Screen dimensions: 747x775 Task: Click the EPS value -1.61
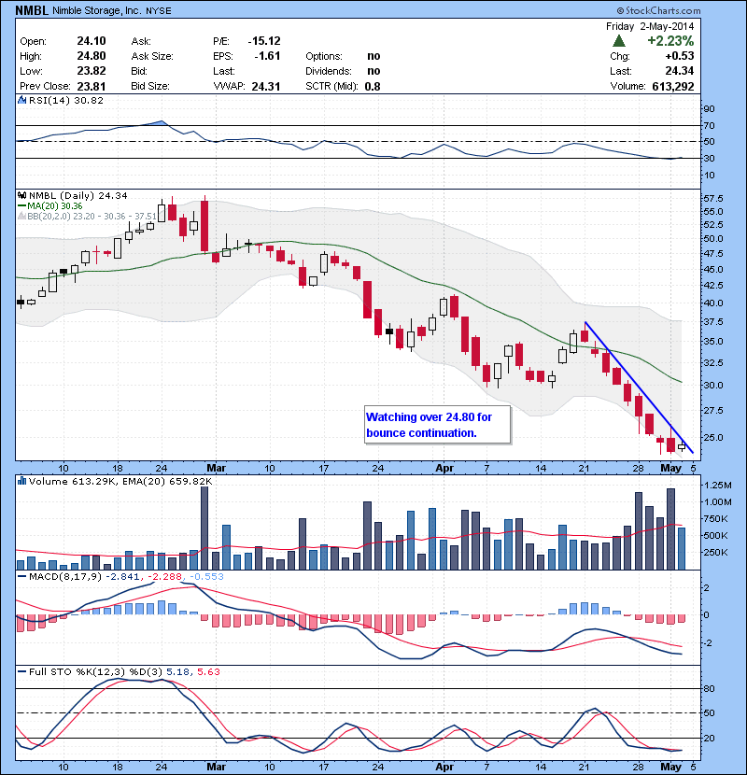[x=267, y=56]
